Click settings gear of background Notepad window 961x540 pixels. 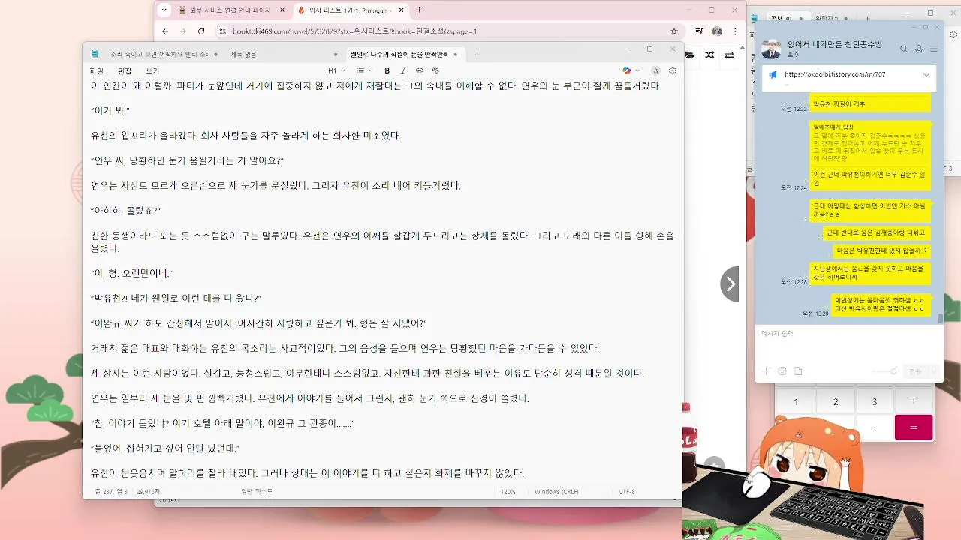pos(953,34)
